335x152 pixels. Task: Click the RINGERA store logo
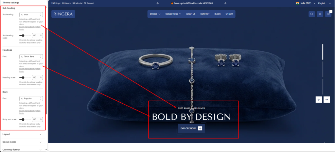point(63,14)
